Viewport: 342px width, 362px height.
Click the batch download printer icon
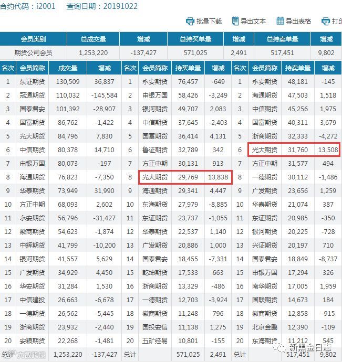pos(190,21)
